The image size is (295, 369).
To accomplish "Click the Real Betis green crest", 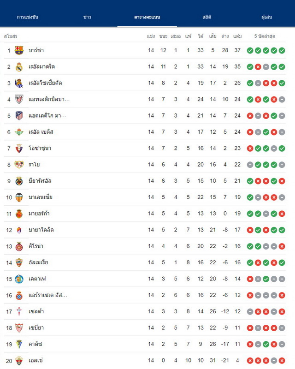I will coord(19,132).
